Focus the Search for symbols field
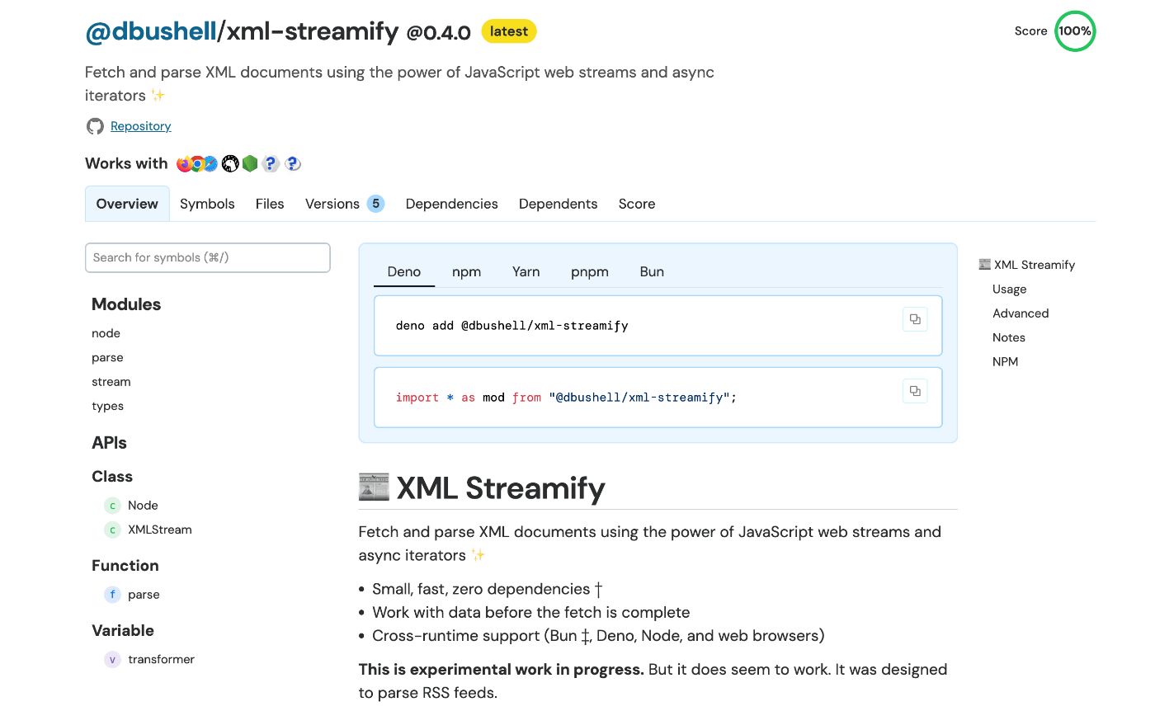The width and height of the screenshot is (1155, 711). pos(208,257)
